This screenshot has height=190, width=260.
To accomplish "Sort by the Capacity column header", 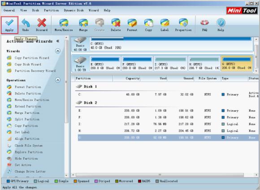I will [126, 78].
